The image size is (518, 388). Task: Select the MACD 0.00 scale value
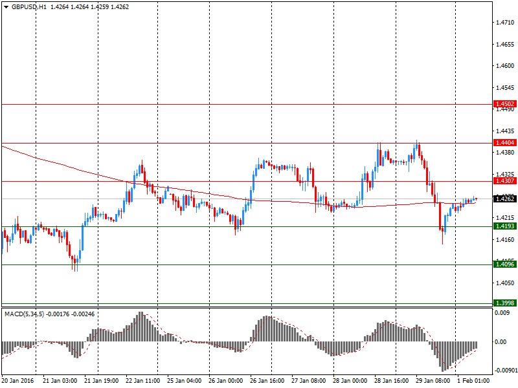tap(501, 342)
